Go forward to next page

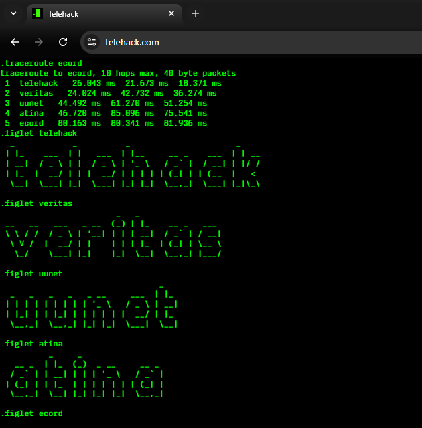[x=39, y=42]
